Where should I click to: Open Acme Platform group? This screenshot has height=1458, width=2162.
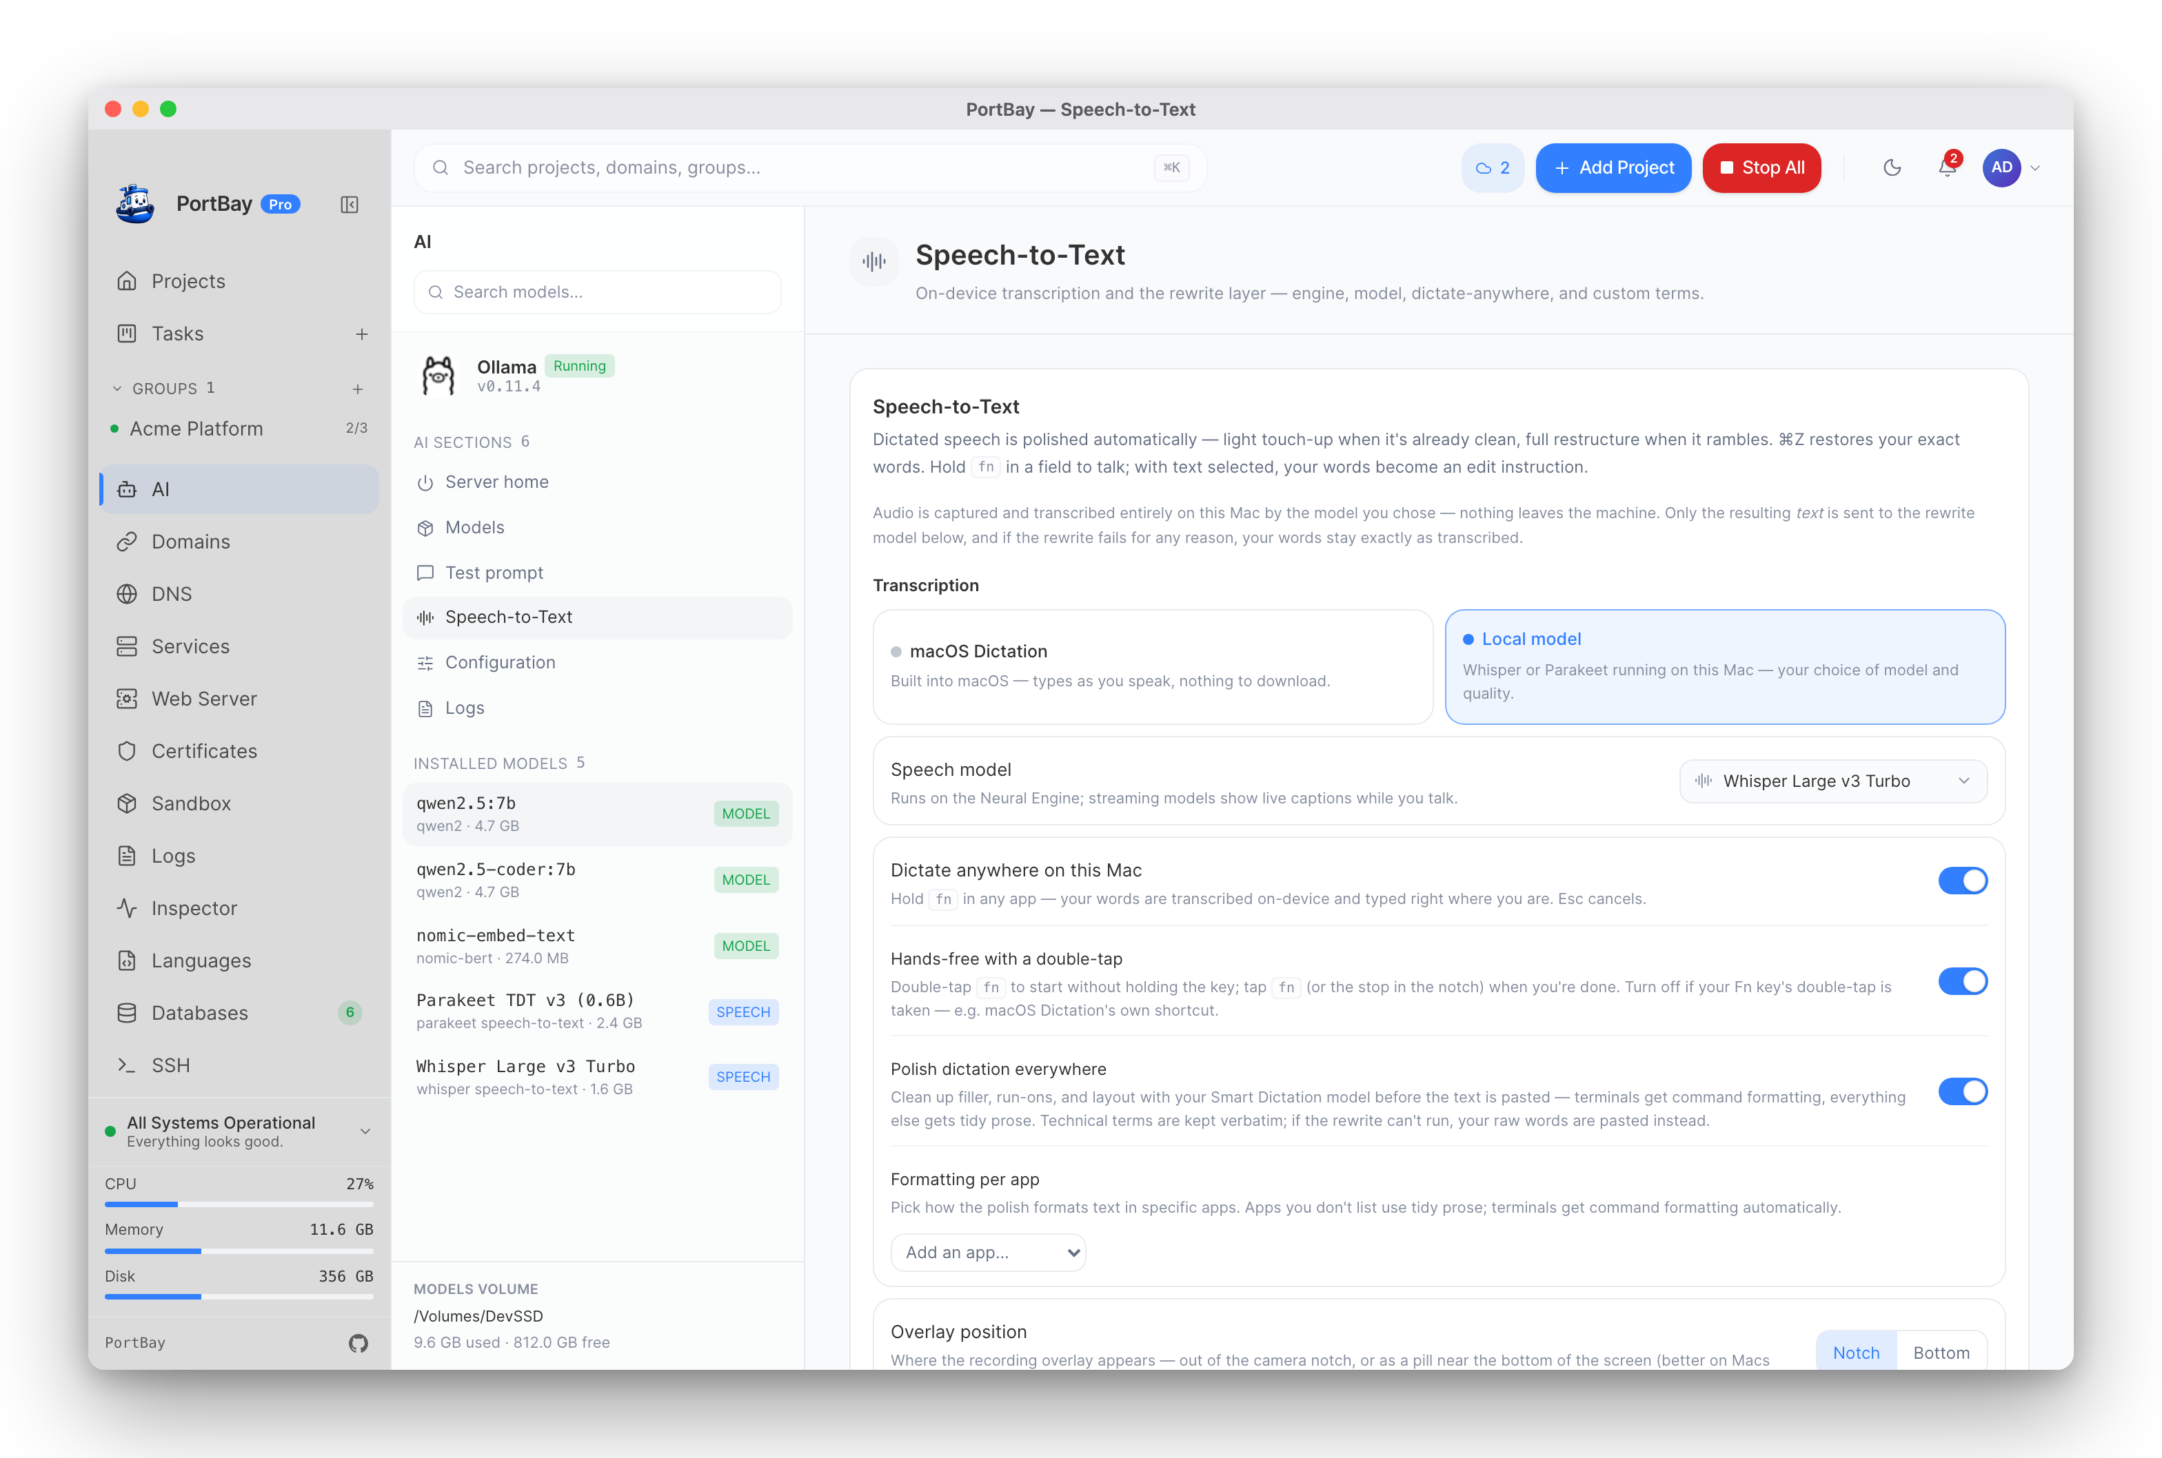(x=239, y=429)
